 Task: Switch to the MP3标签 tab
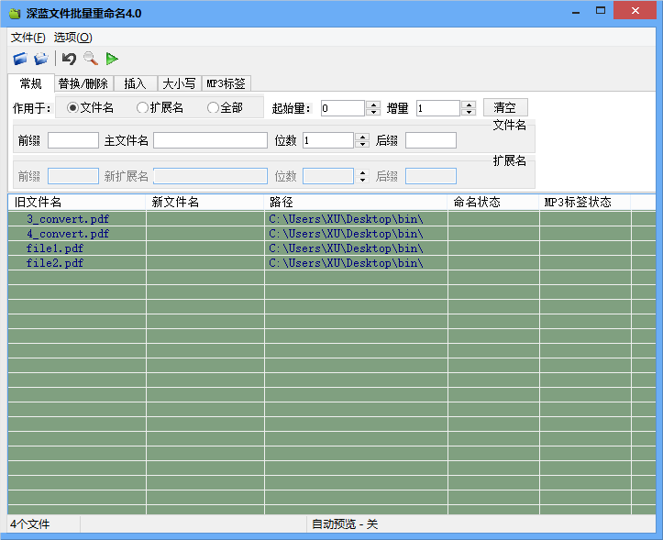click(226, 83)
